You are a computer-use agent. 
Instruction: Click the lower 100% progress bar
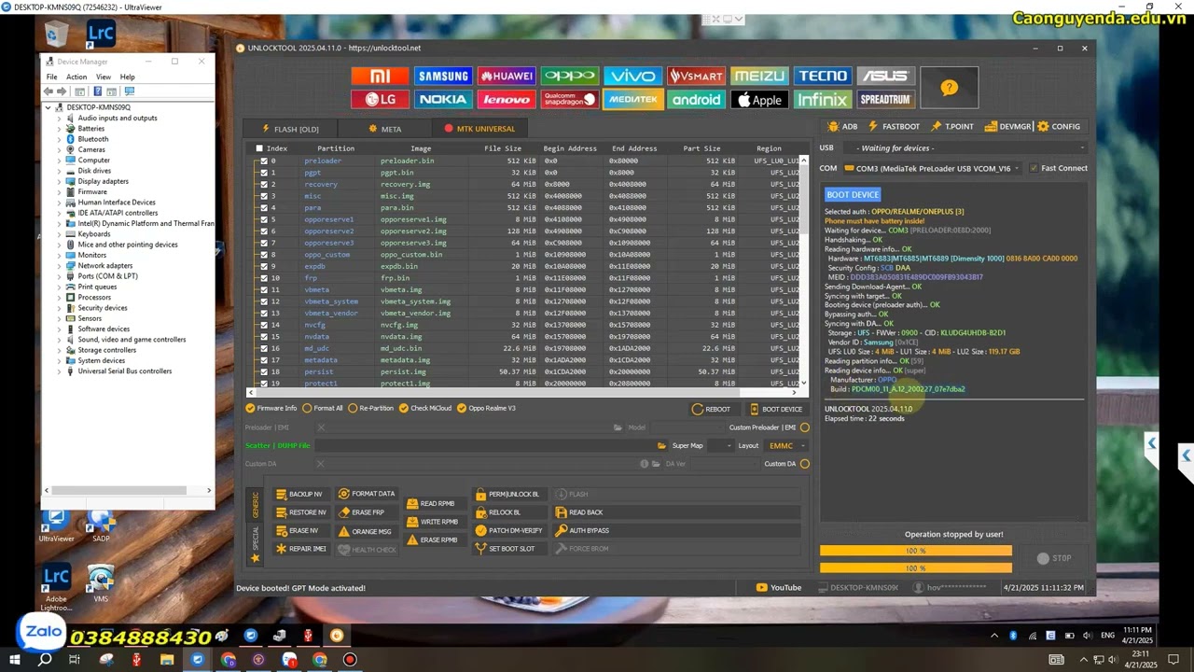coord(916,567)
